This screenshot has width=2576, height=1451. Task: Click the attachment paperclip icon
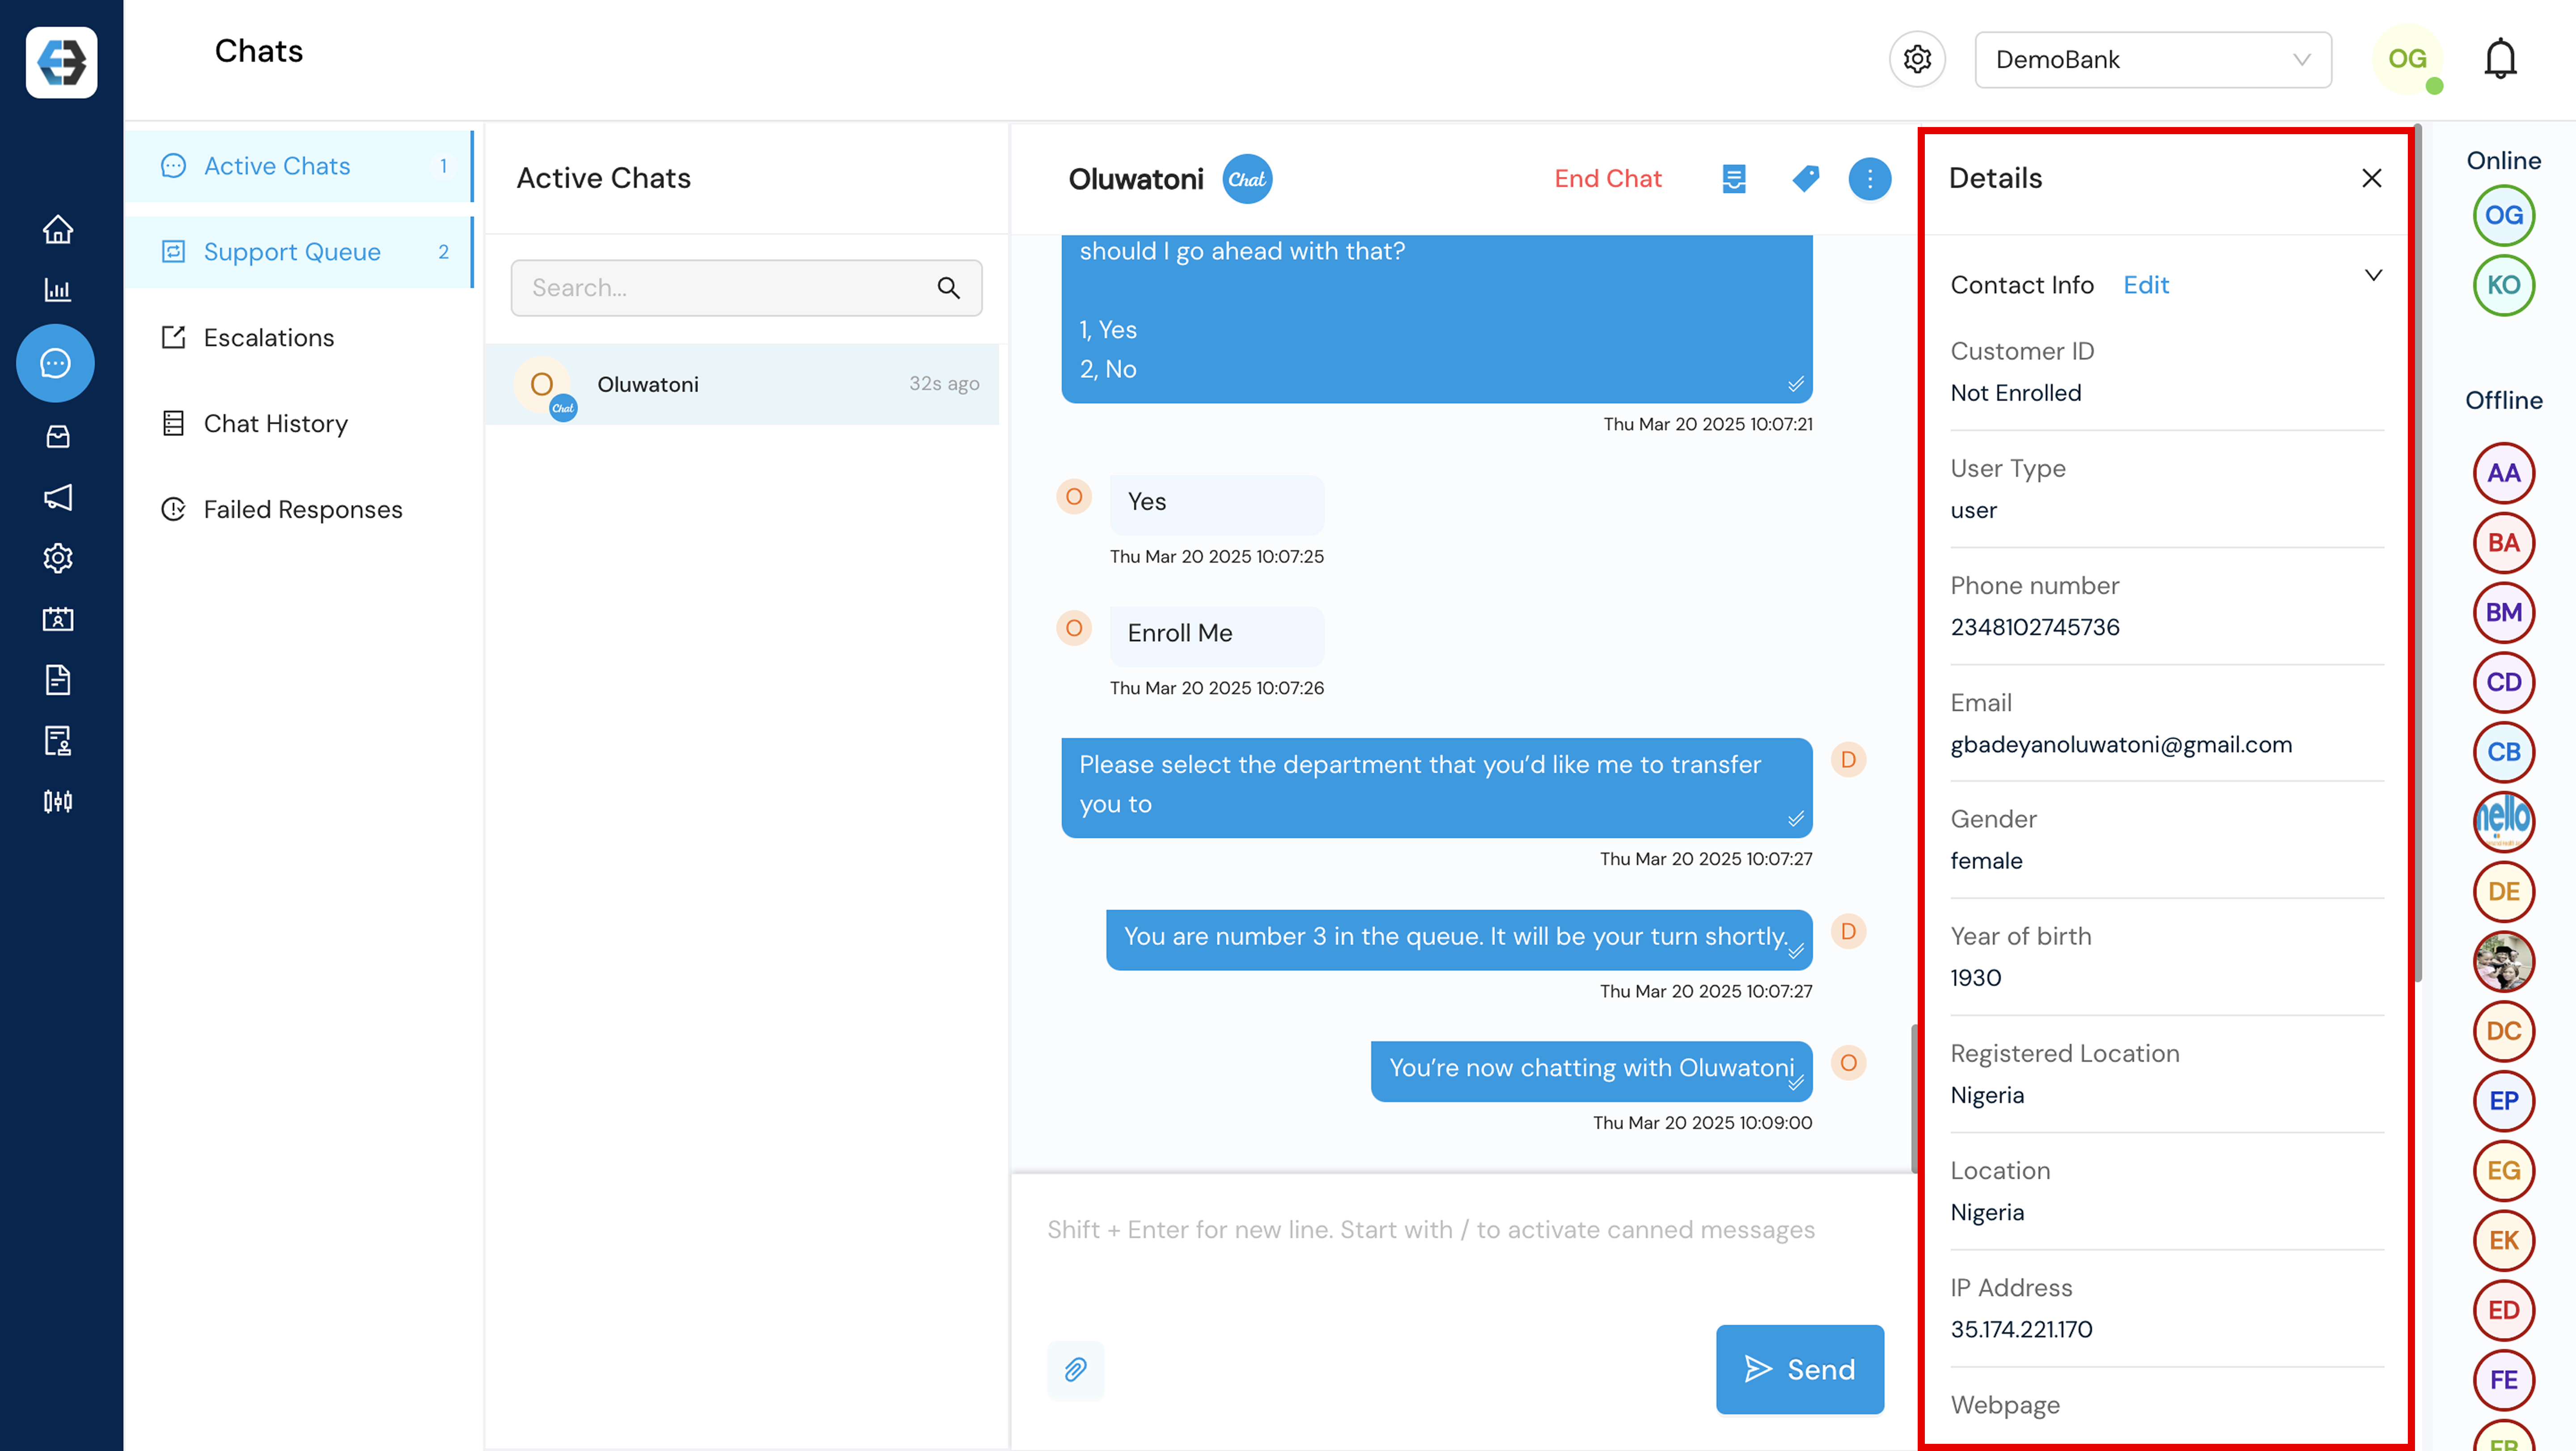pyautogui.click(x=1075, y=1369)
